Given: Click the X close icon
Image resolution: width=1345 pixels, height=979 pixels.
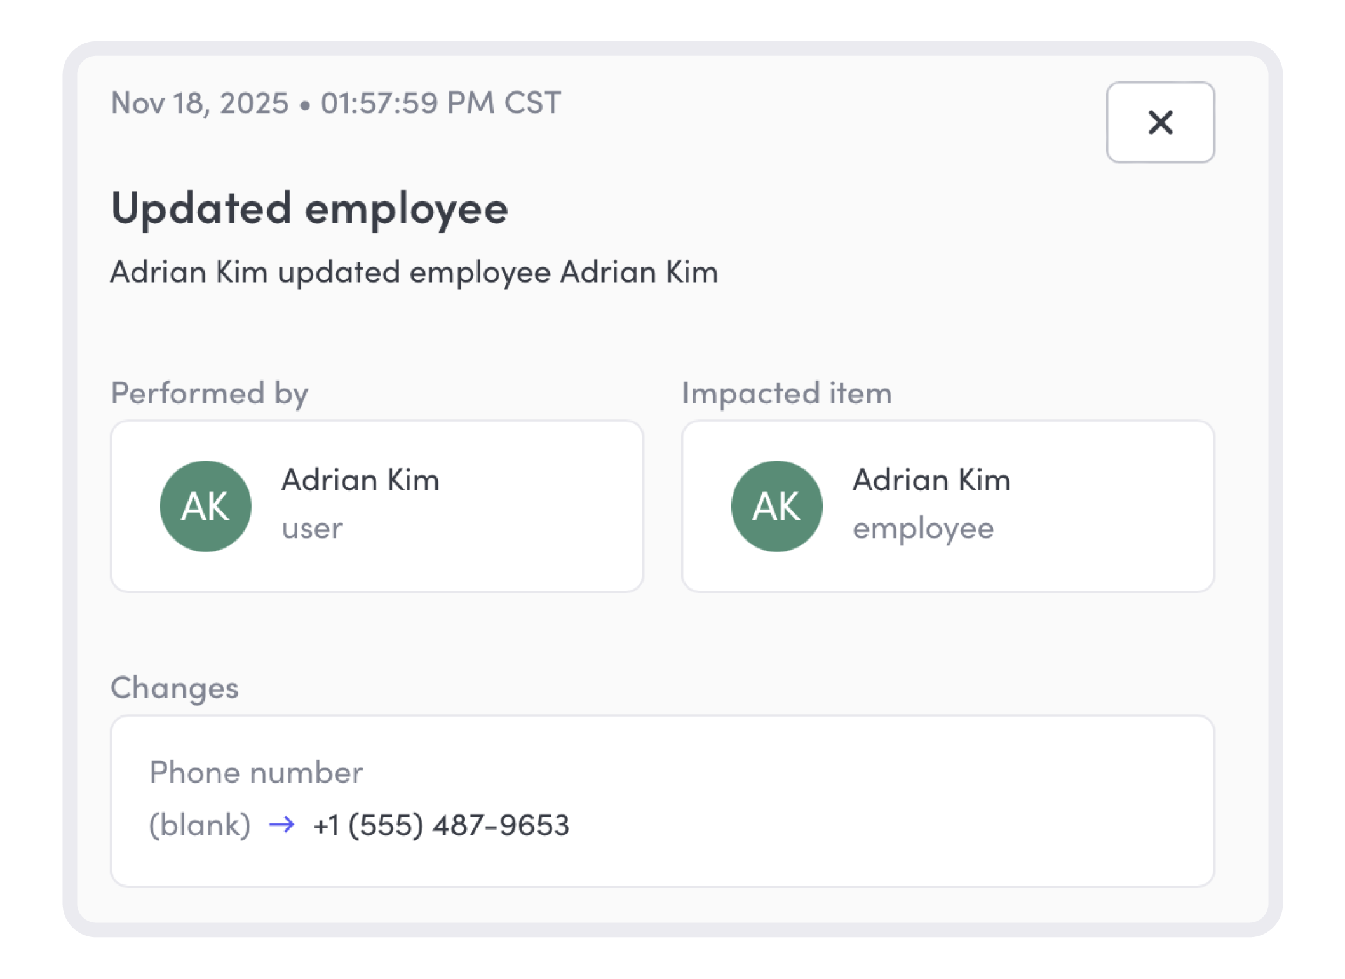Looking at the screenshot, I should click(x=1160, y=122).
